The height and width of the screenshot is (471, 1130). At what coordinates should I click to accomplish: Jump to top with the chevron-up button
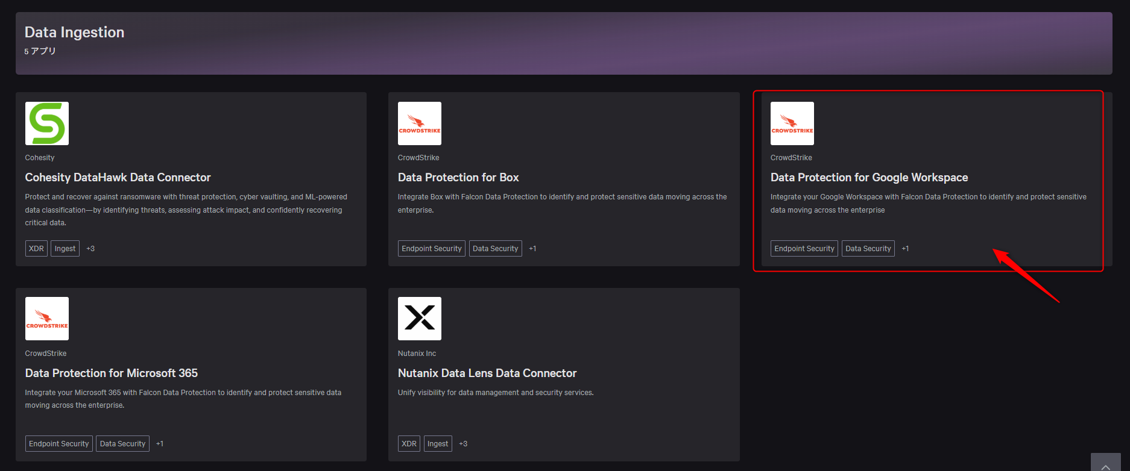(x=1106, y=463)
